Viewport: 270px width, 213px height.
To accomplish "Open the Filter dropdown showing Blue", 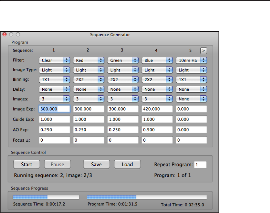I will 157,60.
